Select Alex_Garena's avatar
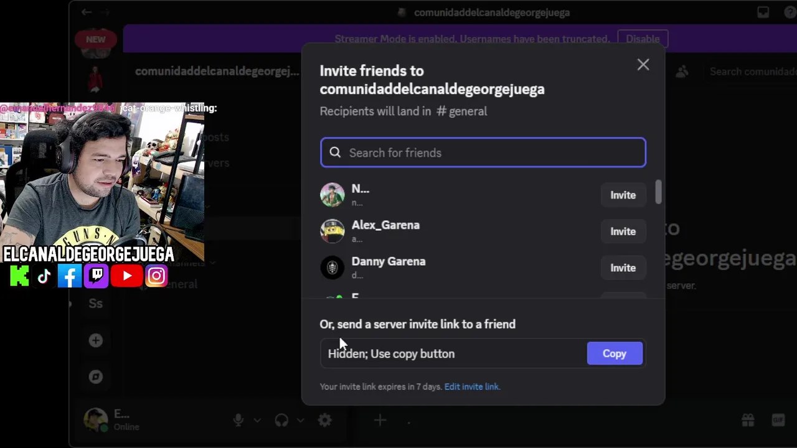The height and width of the screenshot is (448, 797). (332, 231)
